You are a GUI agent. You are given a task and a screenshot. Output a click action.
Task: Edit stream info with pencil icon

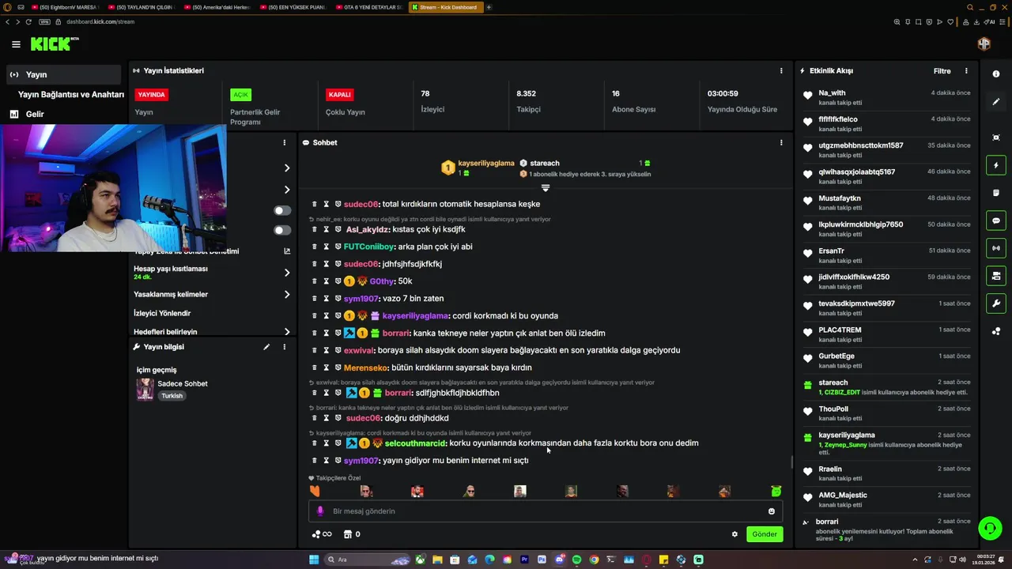coord(266,347)
